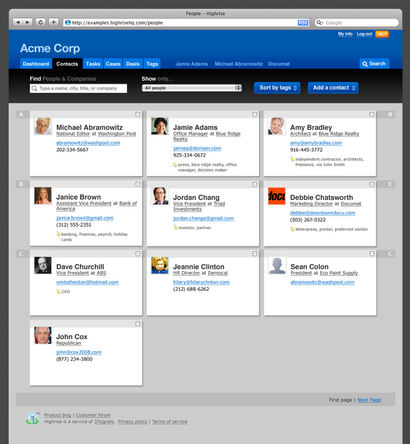Click the tag icon on Jordan Chang card
Screen dimensions: 410x444
tap(176, 228)
